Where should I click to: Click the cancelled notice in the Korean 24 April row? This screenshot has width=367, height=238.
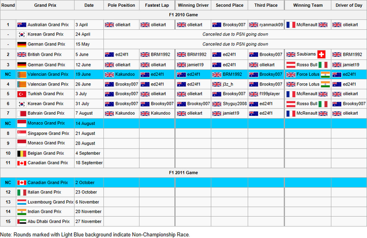[235, 34]
